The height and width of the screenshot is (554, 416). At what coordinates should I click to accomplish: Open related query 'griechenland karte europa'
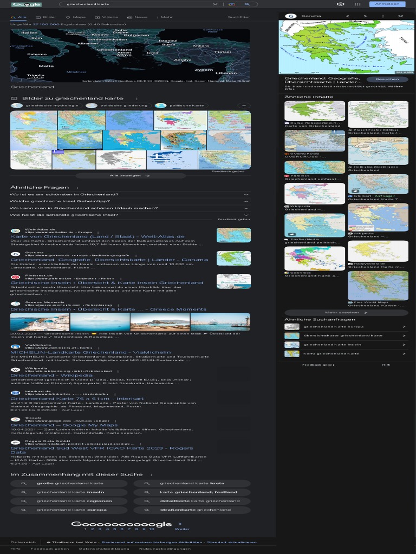tap(346, 327)
